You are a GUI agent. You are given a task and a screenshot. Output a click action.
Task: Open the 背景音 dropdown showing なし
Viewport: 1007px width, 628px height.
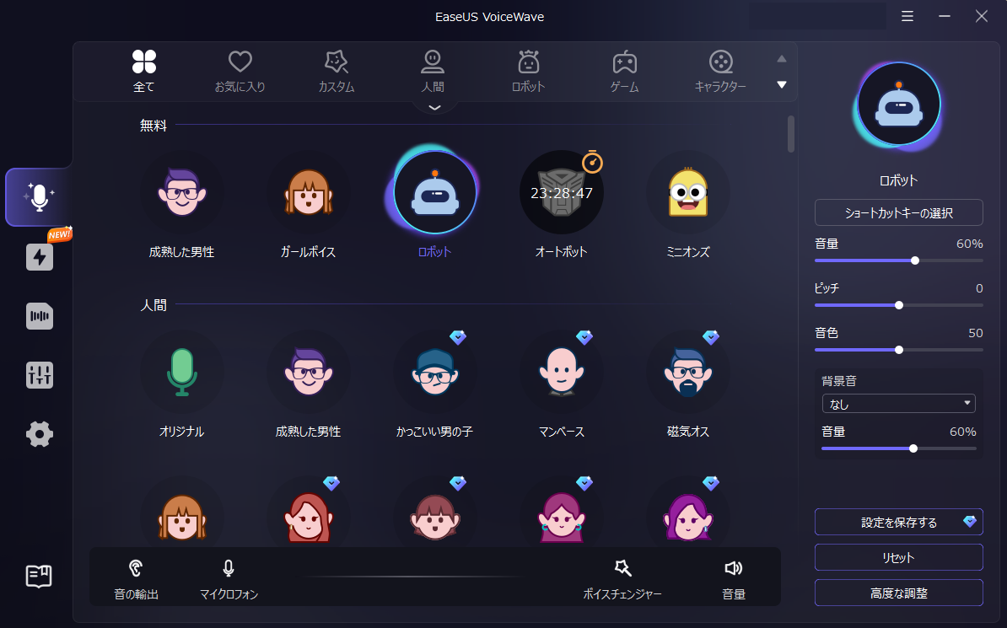coord(898,403)
